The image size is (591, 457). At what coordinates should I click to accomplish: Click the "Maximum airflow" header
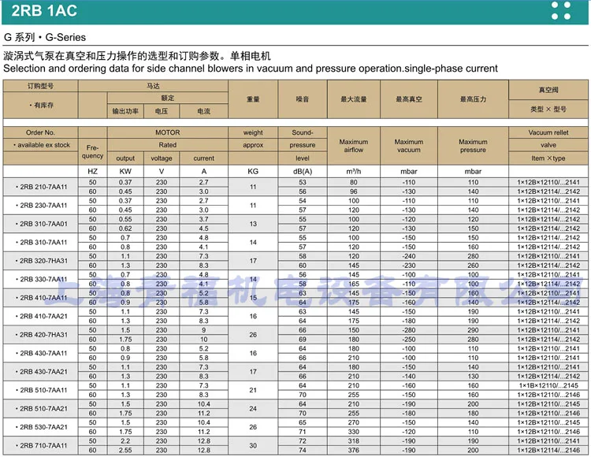click(x=354, y=146)
